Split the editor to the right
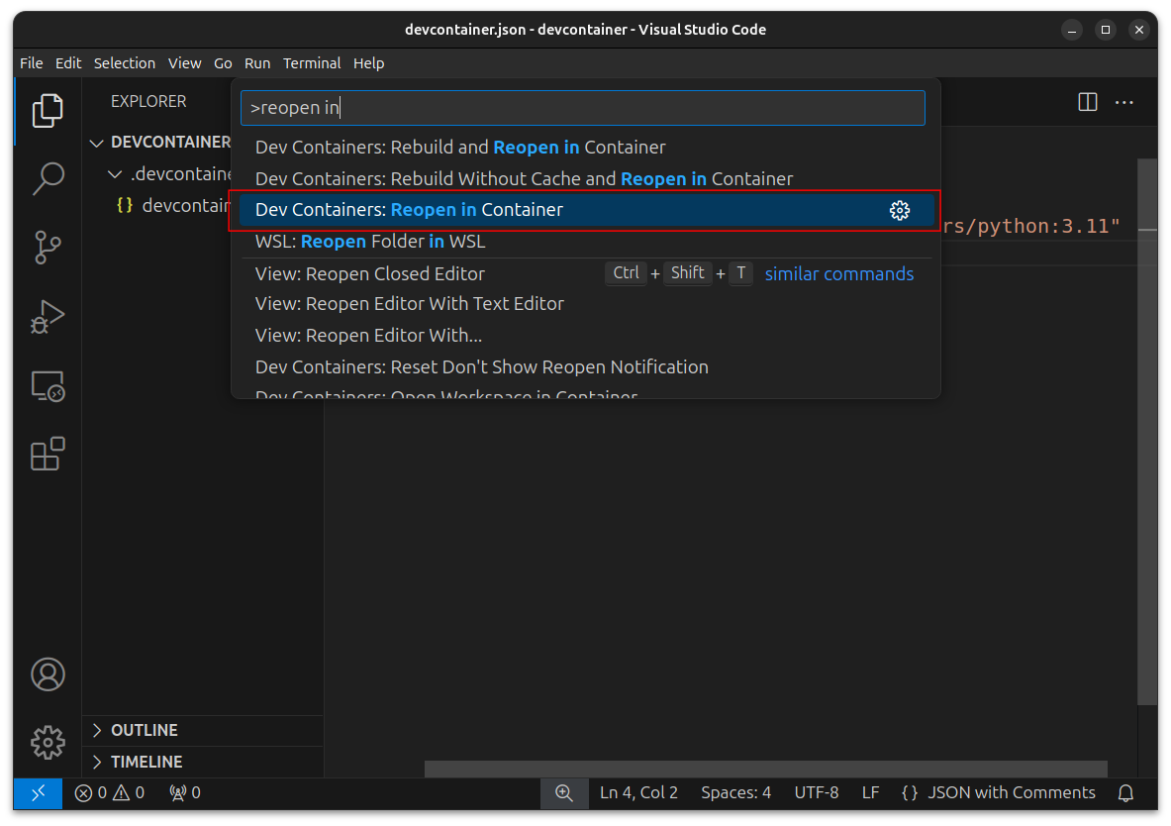The image size is (1171, 826). click(1087, 102)
